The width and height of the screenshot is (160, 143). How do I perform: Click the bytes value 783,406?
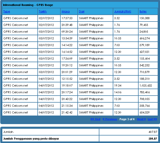pos(145,92)
